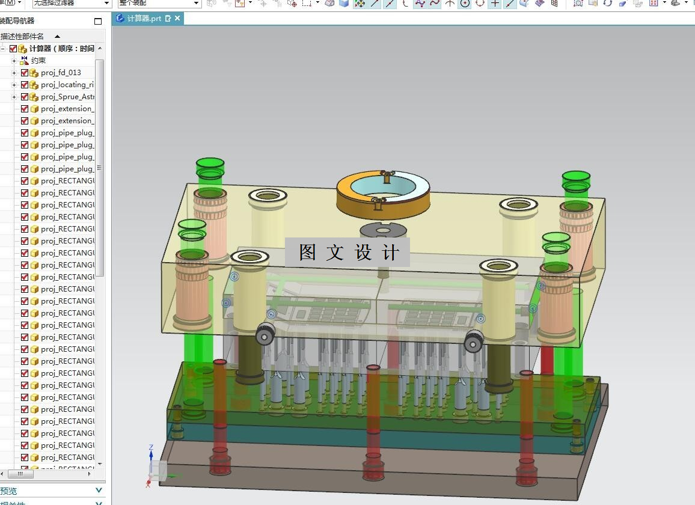Open dropdown arrow beside rectangle selection icon
Viewport: 695px width, 505px height.
pyautogui.click(x=317, y=3)
